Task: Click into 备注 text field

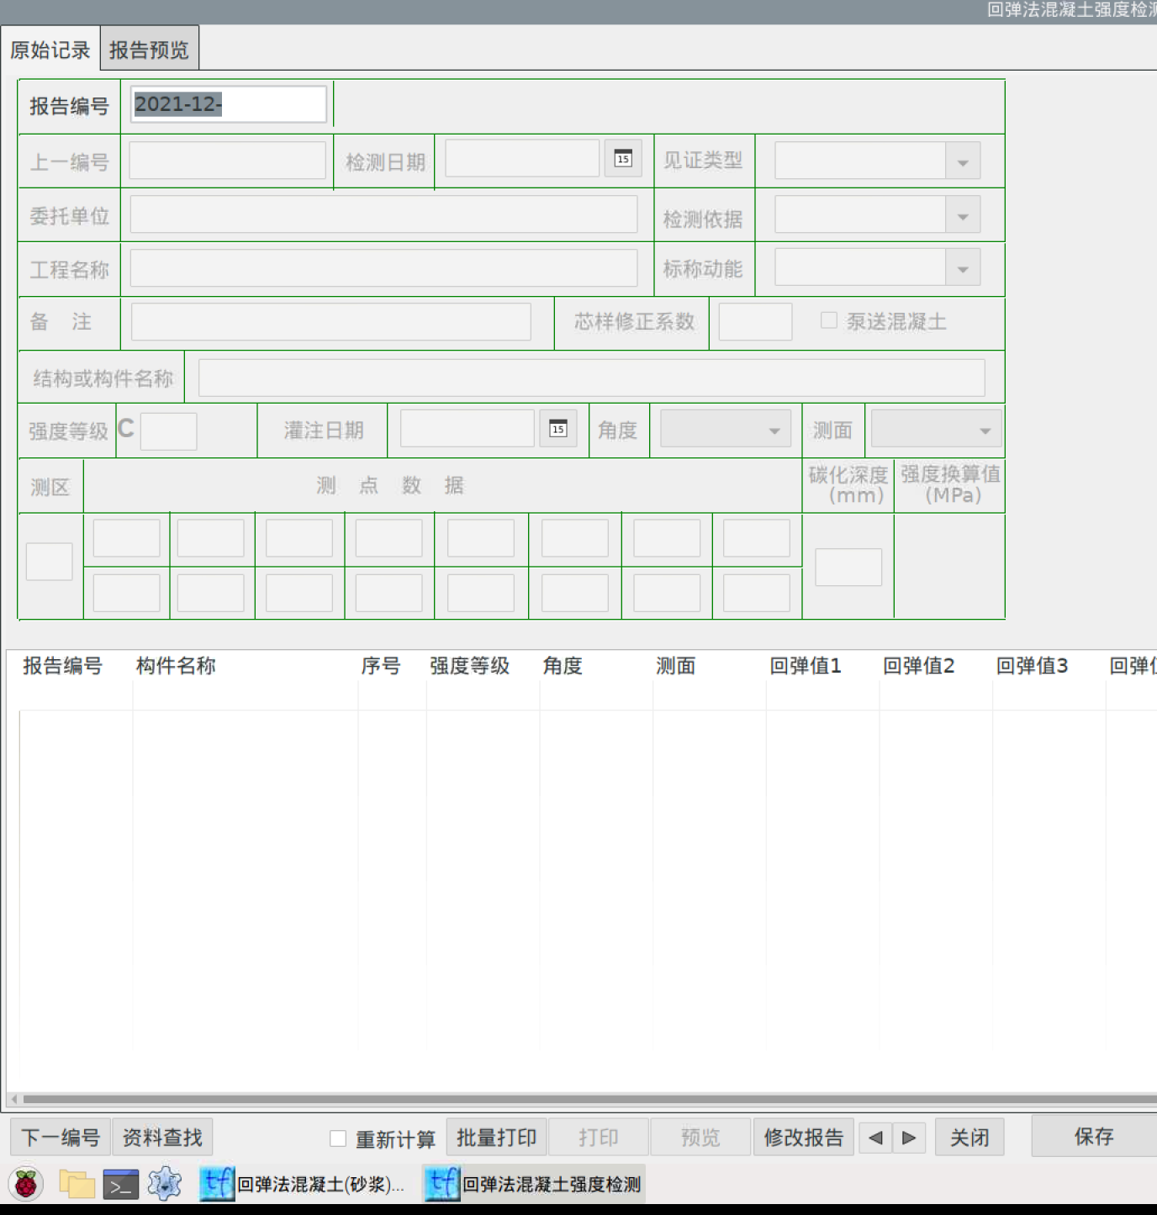Action: pos(330,321)
